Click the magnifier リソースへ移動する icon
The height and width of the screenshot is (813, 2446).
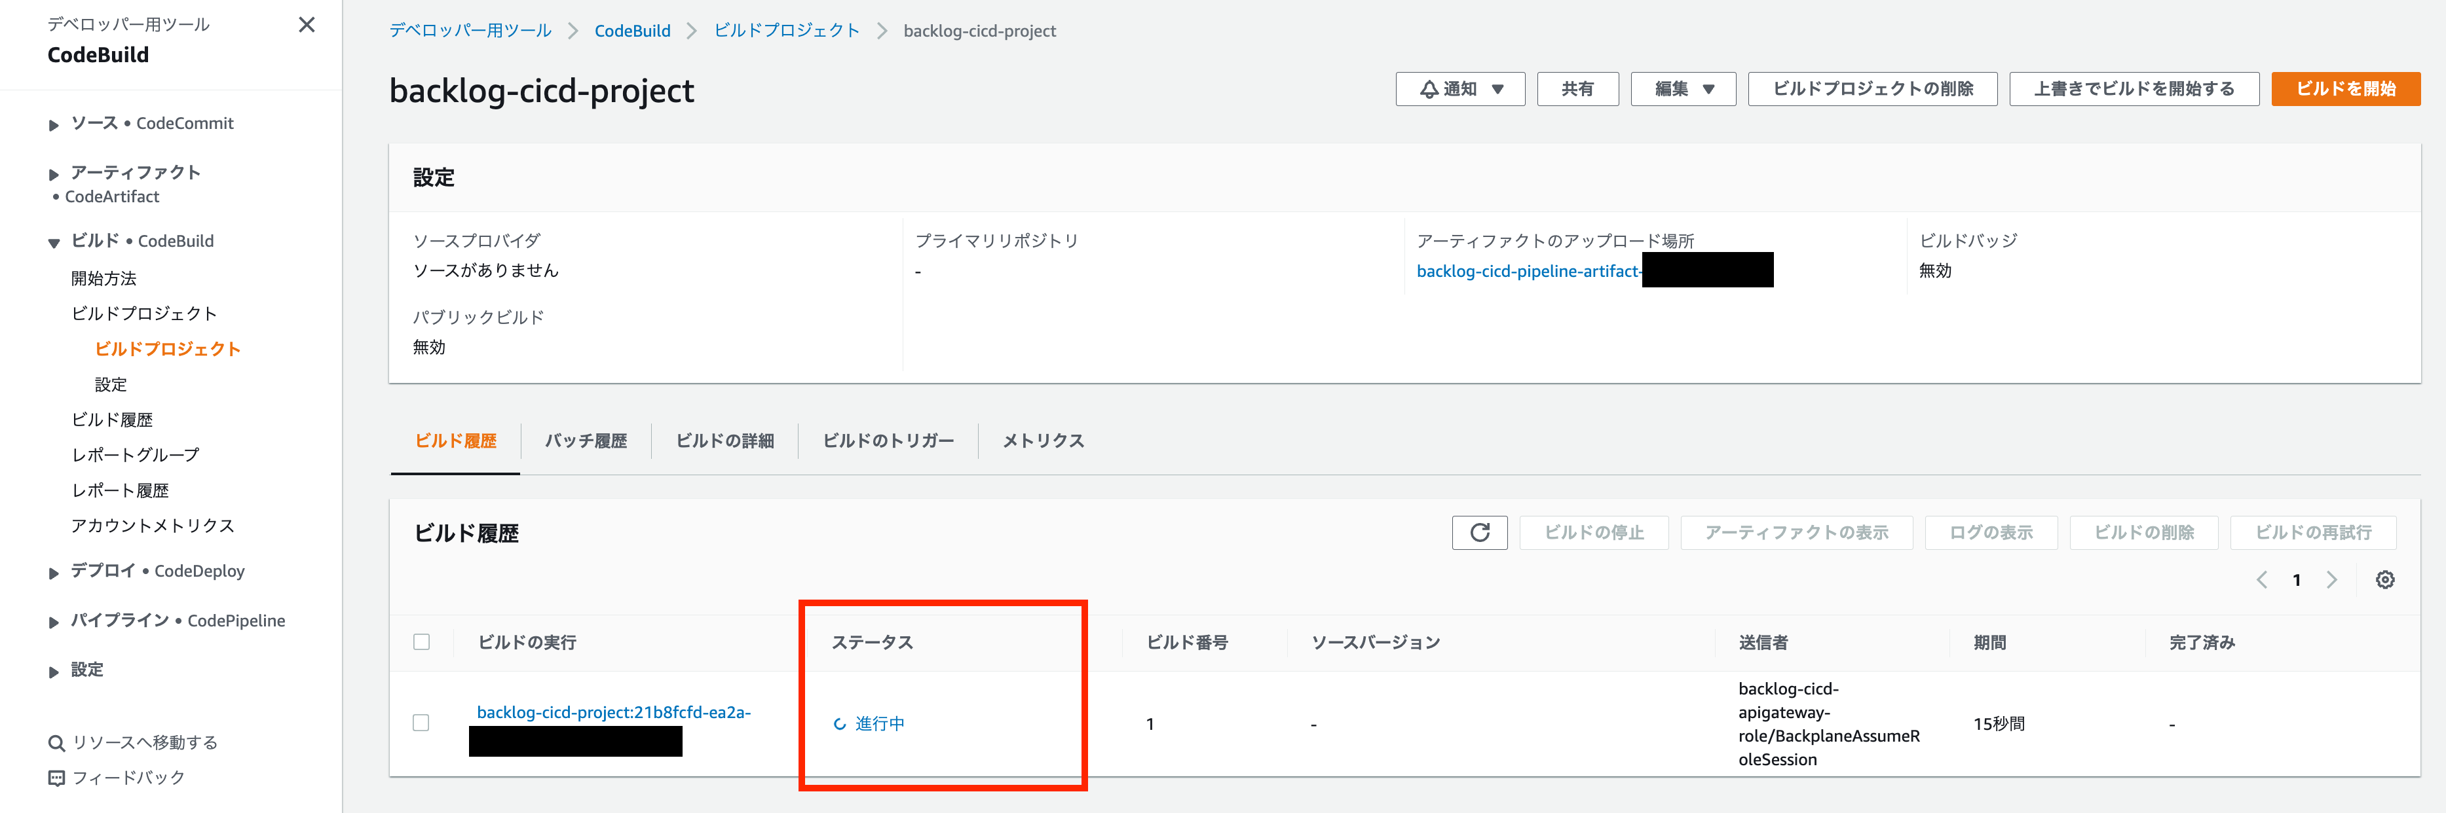click(x=56, y=743)
